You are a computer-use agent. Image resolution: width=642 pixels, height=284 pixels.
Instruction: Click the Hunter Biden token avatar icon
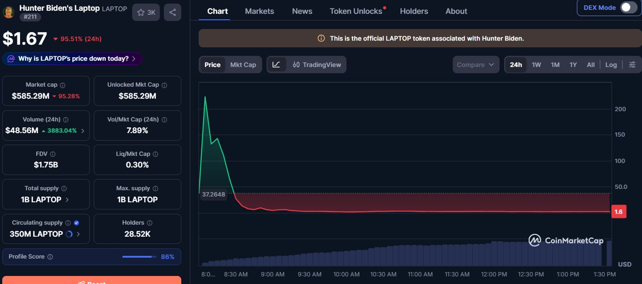coord(8,12)
